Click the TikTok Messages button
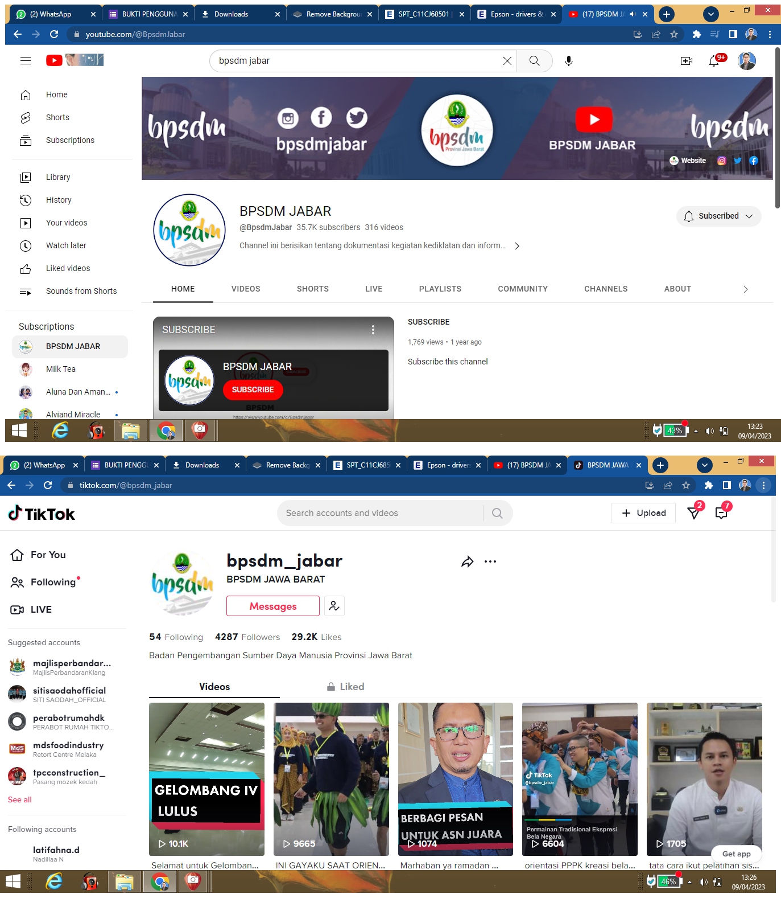781x898 pixels. point(272,606)
